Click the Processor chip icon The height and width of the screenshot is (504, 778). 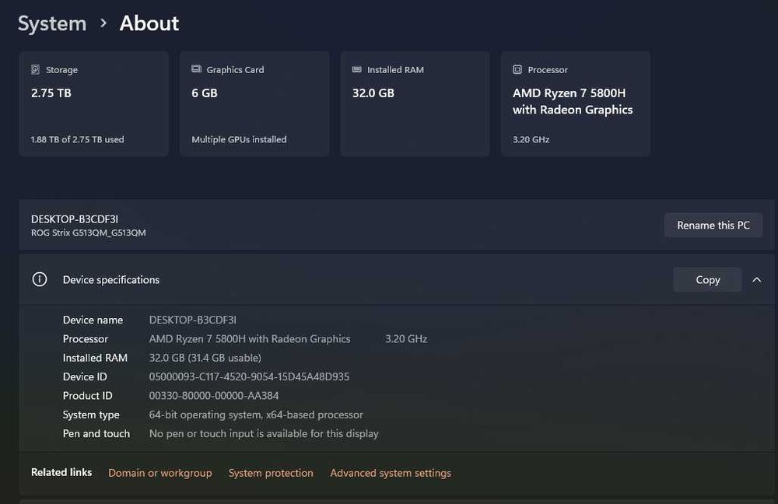[517, 69]
